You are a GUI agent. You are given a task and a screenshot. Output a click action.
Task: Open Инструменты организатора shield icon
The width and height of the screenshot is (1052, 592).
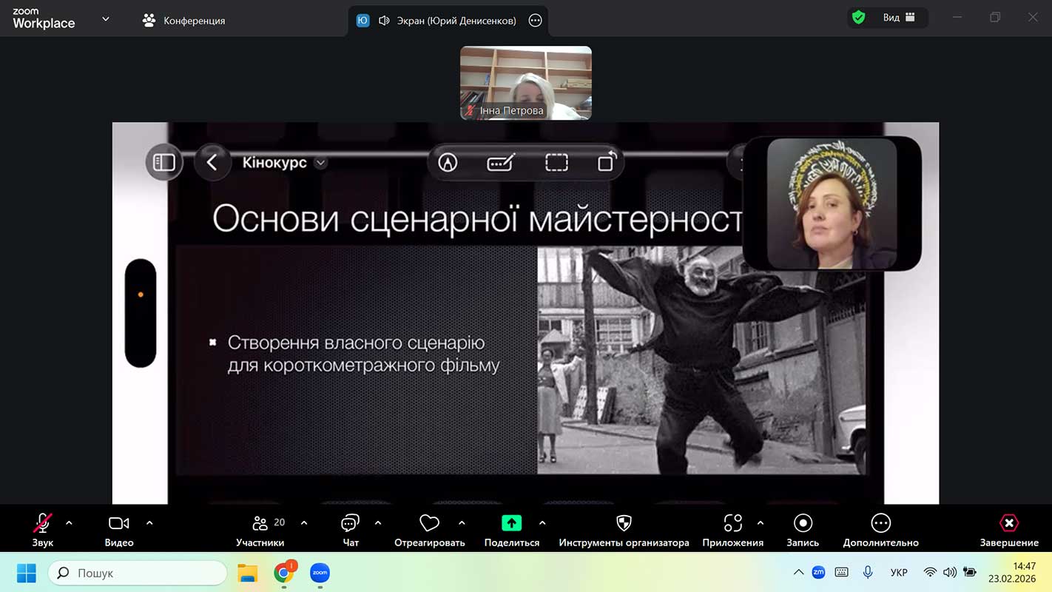coord(624,523)
